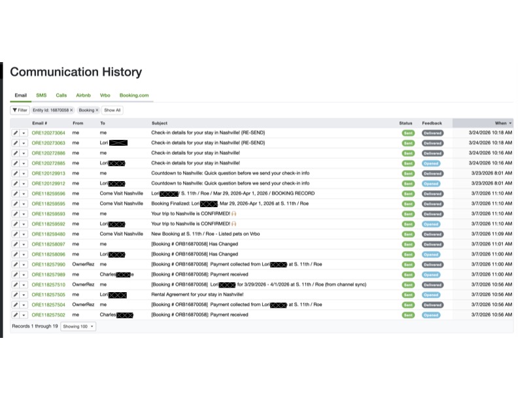Open row dropdown arrow for ORE118257990
Image resolution: width=518 pixels, height=400 pixels.
tap(24, 265)
